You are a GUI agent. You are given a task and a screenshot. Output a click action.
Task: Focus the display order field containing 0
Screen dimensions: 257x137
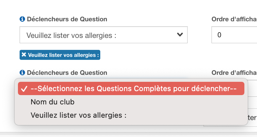tap(234, 35)
